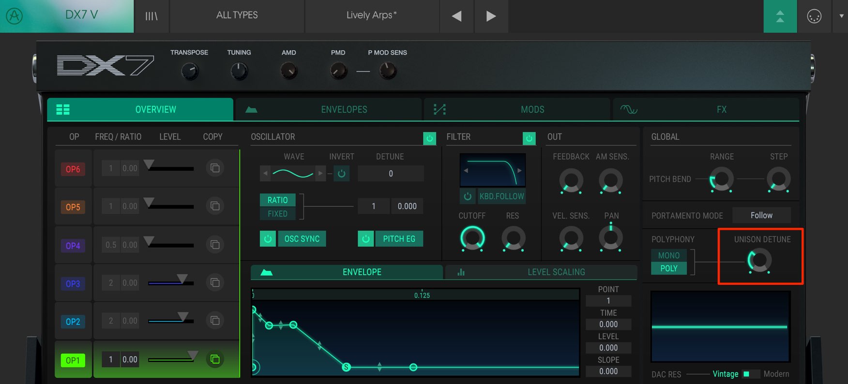848x384 pixels.
Task: Click the Arturia logo menu icon
Action: coord(14,16)
